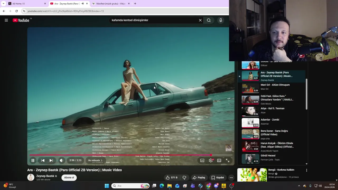Close the Home / X tab

[x=45, y=4]
